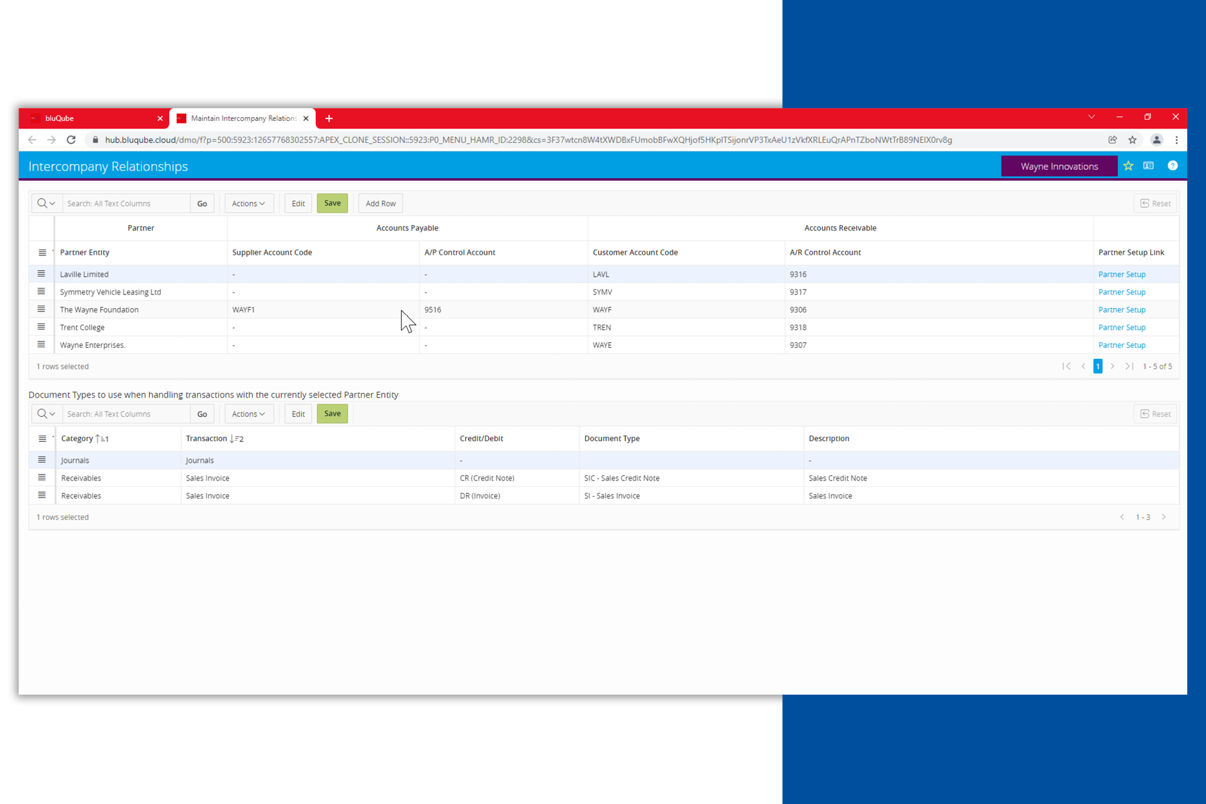Image resolution: width=1206 pixels, height=804 pixels.
Task: Switch to the bluQube browser tab
Action: tap(94, 118)
